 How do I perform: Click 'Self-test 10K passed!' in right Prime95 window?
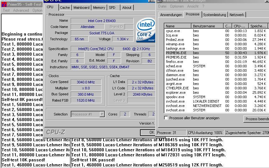93,160
